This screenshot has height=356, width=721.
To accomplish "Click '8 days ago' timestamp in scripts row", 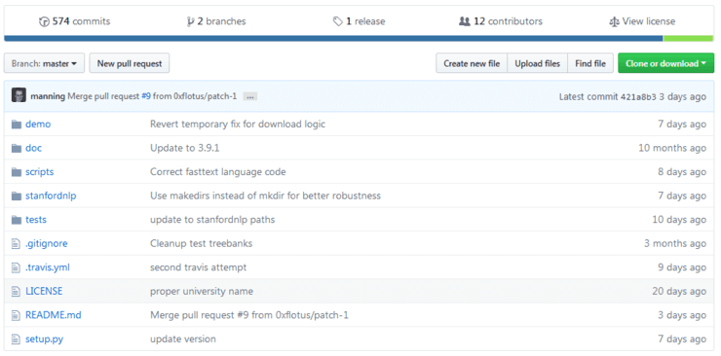I will (682, 172).
